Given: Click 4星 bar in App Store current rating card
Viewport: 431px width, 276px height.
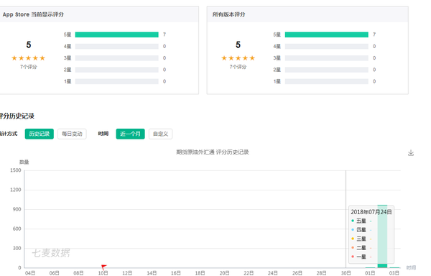Looking at the screenshot, I should click(117, 47).
